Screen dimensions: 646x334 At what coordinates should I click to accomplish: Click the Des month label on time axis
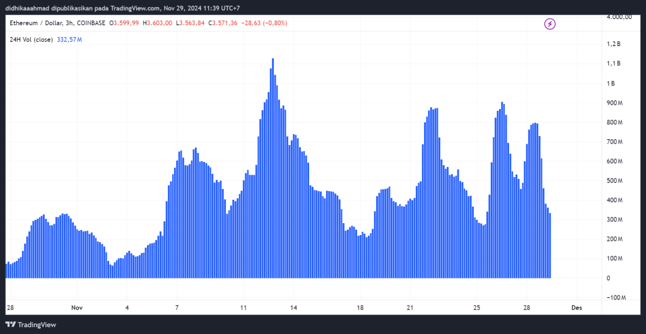(x=577, y=308)
